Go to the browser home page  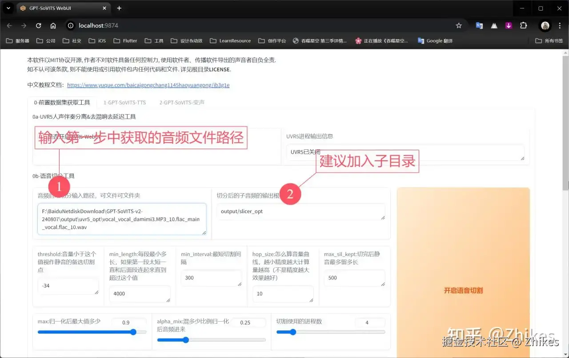(53, 26)
